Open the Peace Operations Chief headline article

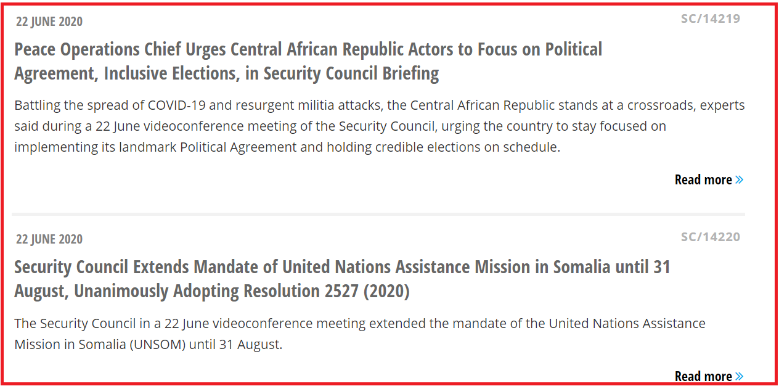308,61
